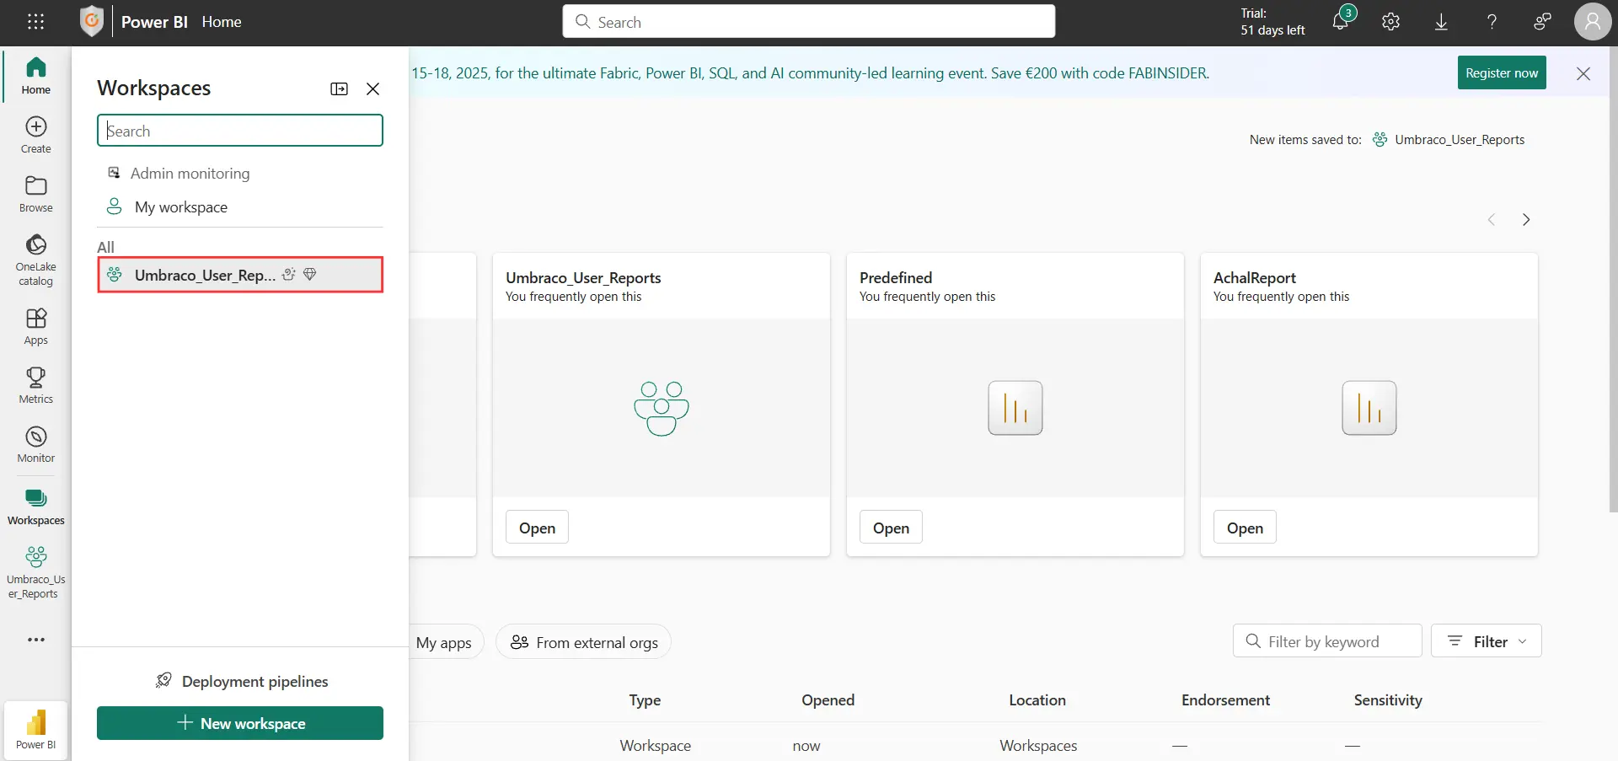Screen dimensions: 1618x761
Task: Open the Settings gear
Action: click(1391, 22)
